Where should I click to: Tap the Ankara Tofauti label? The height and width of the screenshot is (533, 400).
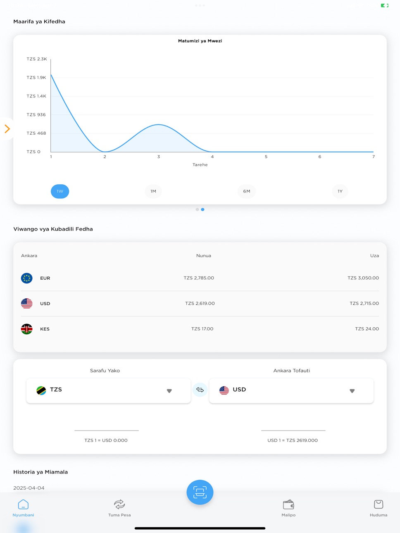292,371
